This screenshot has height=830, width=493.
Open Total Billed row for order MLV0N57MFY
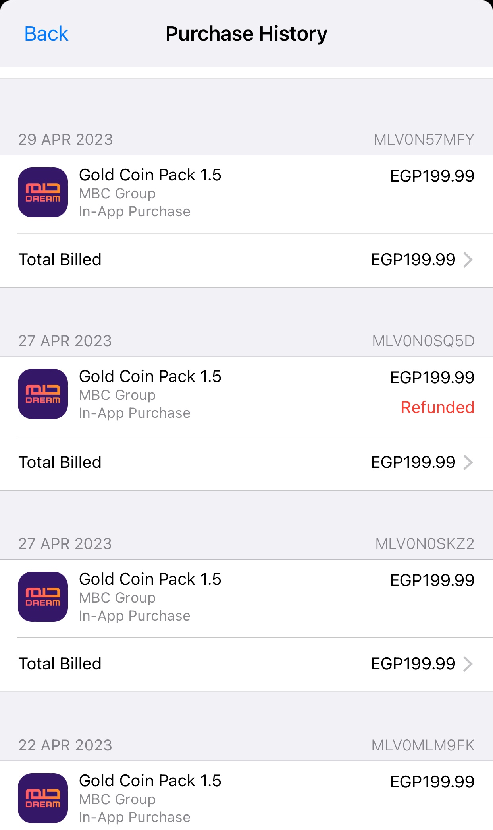[x=246, y=260]
